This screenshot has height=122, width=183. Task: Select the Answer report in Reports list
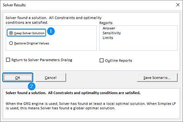coord(109,28)
